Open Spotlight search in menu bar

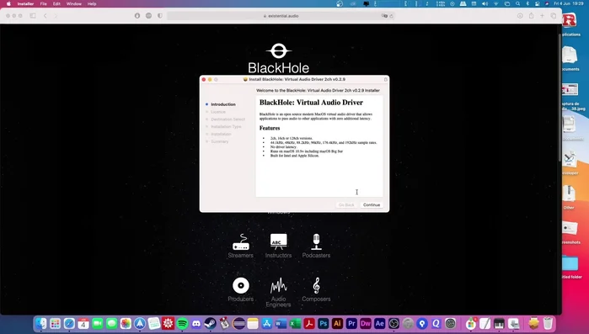point(517,3)
